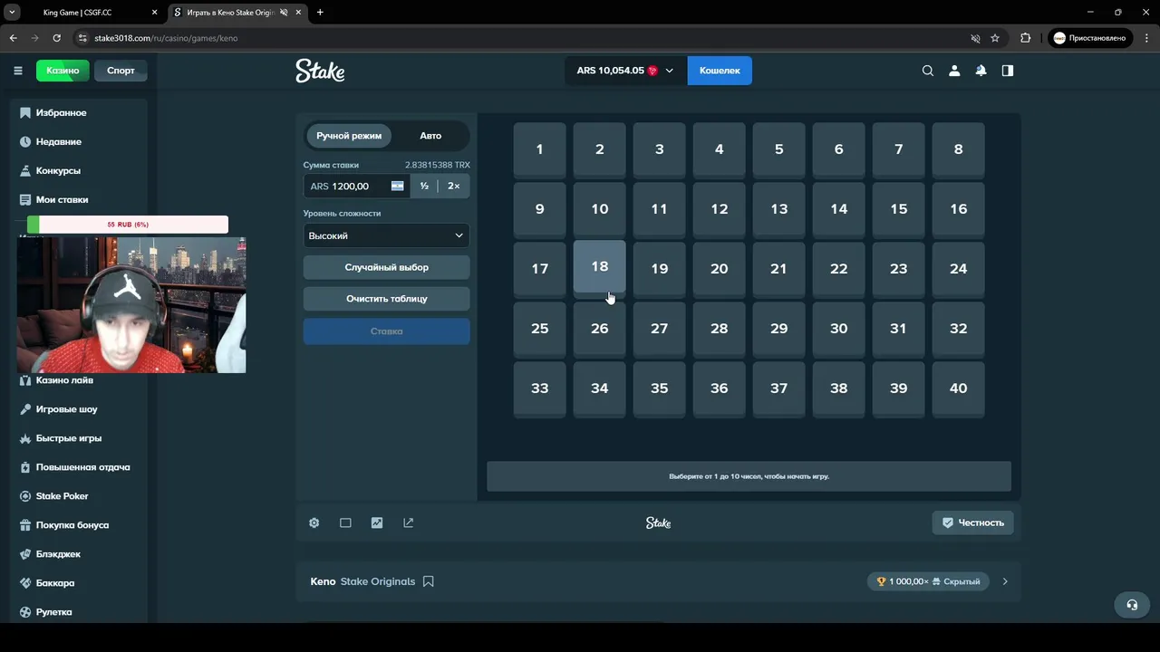Open the tab search dropdown arrow
This screenshot has width=1160, height=652.
coord(13,13)
